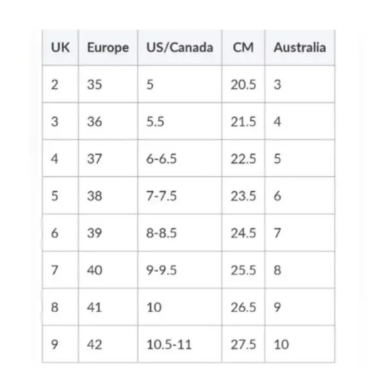Select the 10.5-11 US/Canada cell

(x=180, y=344)
